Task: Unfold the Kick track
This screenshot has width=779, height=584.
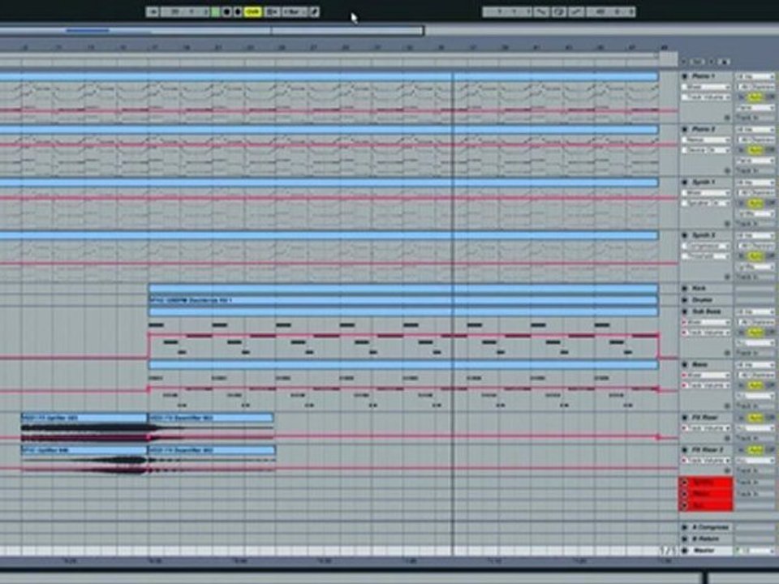Action: click(685, 289)
